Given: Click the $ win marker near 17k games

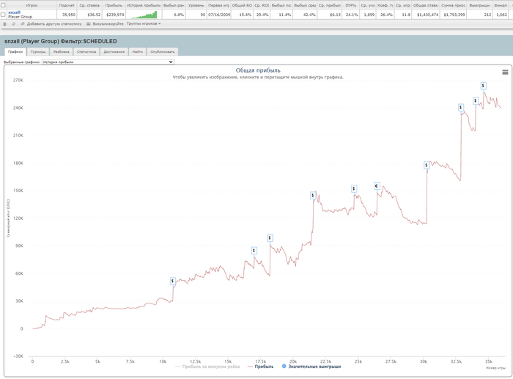Looking at the screenshot, I should tap(254, 251).
